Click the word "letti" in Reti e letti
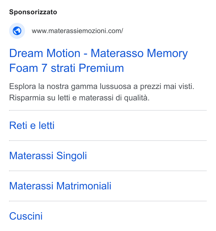 tap(47, 125)
